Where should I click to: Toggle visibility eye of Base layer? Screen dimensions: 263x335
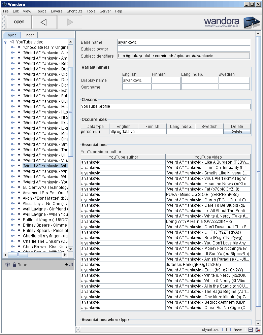tap(7, 265)
